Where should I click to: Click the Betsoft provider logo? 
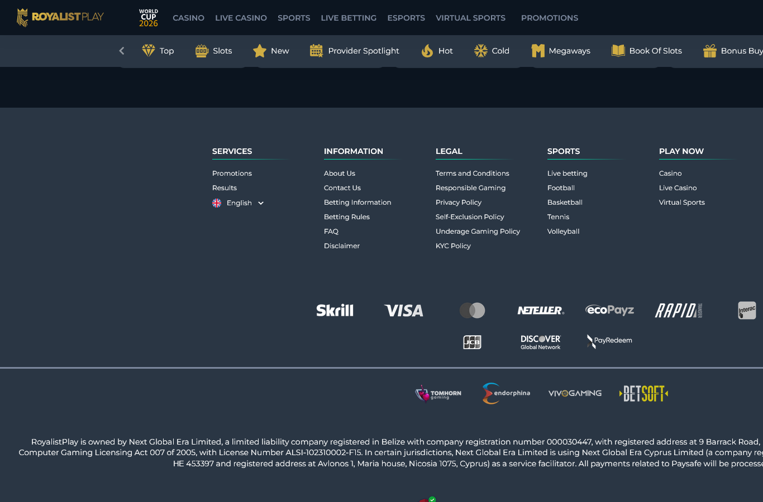[644, 394]
